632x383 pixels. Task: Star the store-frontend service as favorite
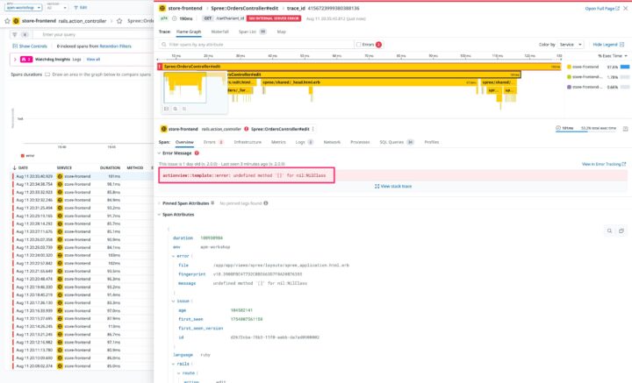(x=7, y=21)
